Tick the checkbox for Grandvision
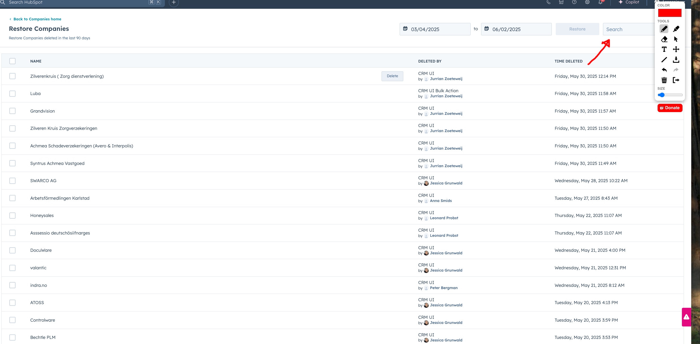The width and height of the screenshot is (700, 344). click(x=12, y=111)
